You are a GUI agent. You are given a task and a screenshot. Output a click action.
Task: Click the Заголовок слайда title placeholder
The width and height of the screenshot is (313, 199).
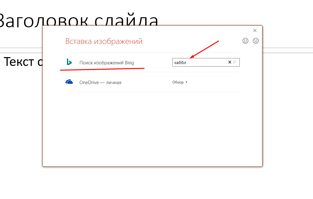[x=79, y=20]
